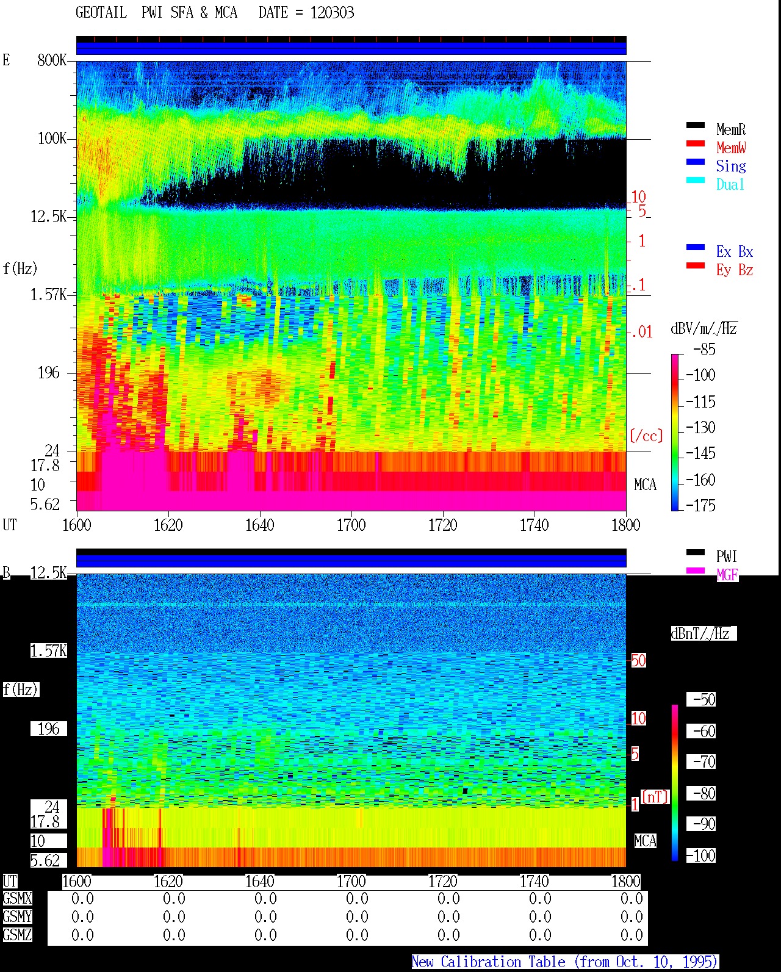Click the black MemR legend swatch
781x972 pixels.
coord(696,125)
